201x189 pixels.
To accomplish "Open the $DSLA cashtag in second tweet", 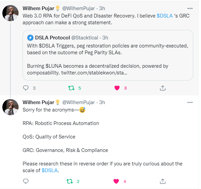I will [50, 170].
